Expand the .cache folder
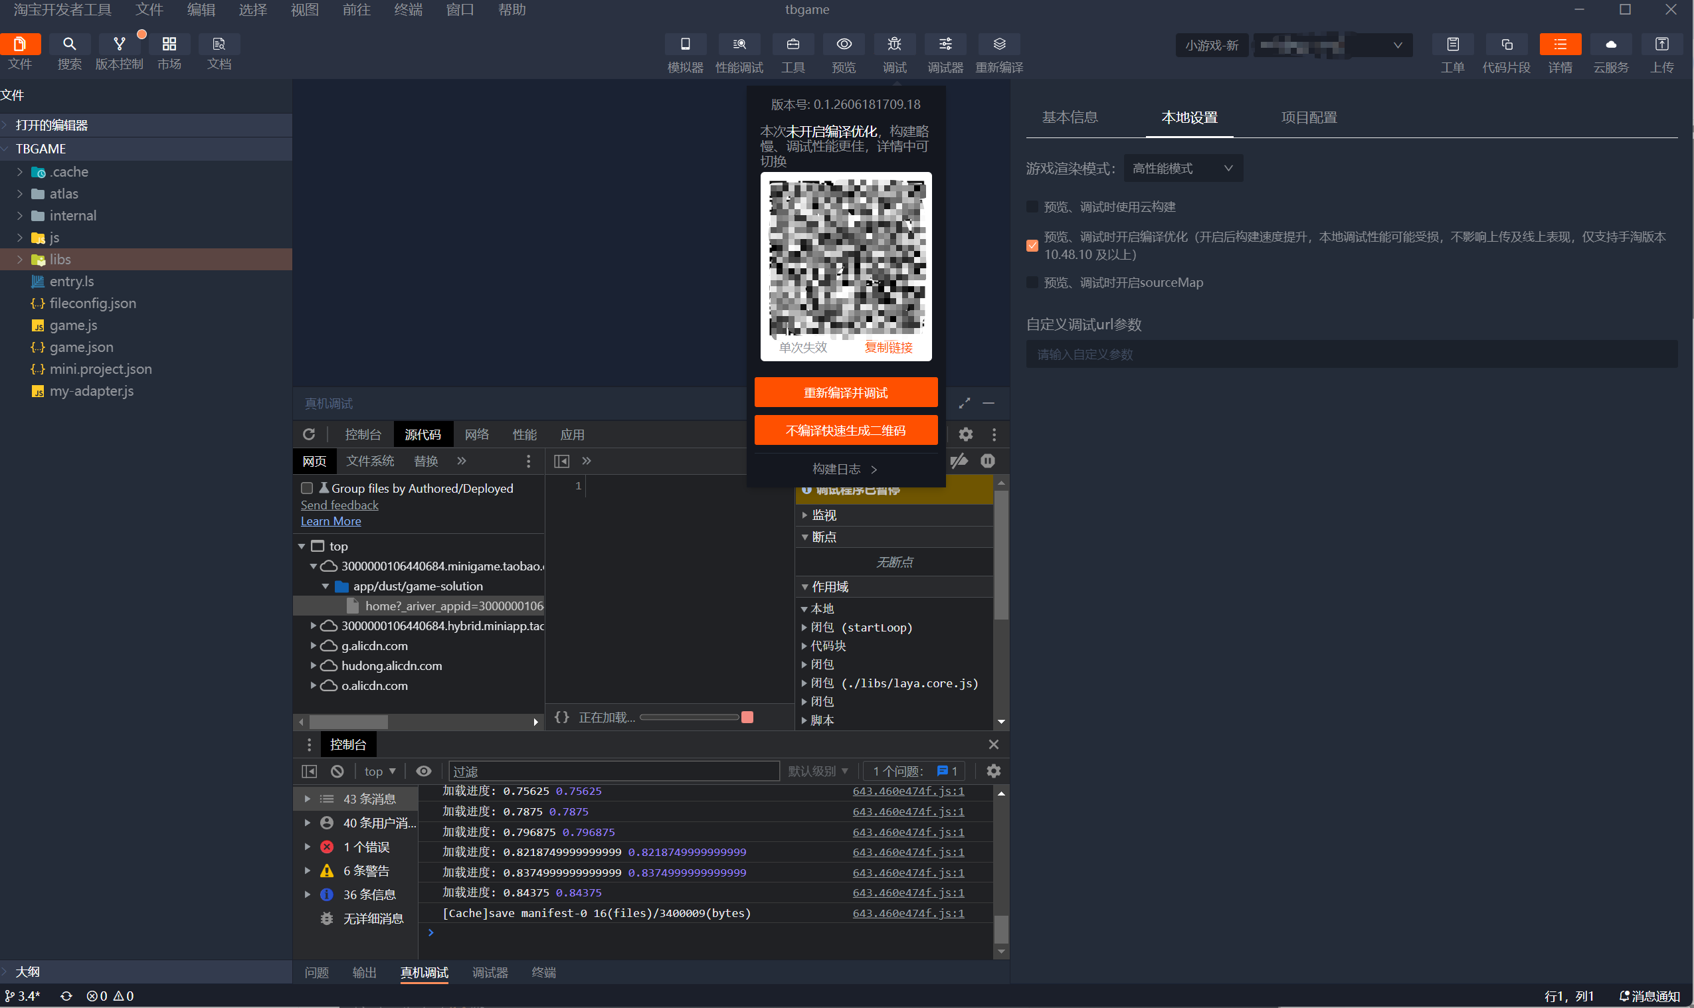 pyautogui.click(x=20, y=173)
